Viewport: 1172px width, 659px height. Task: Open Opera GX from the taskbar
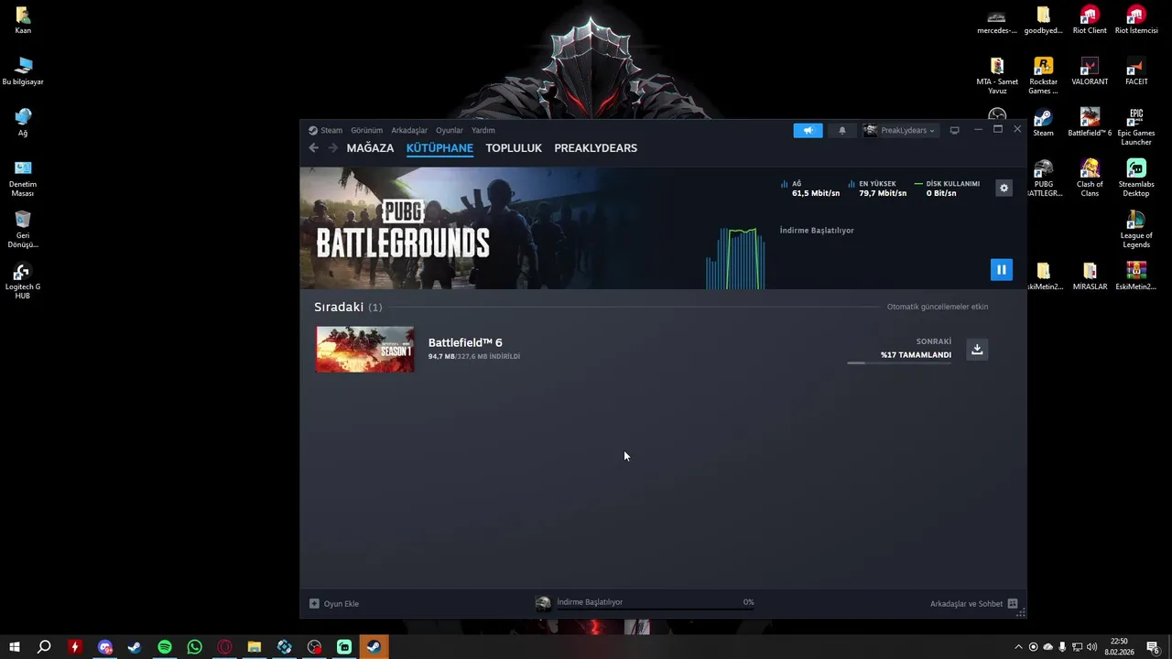(x=224, y=647)
